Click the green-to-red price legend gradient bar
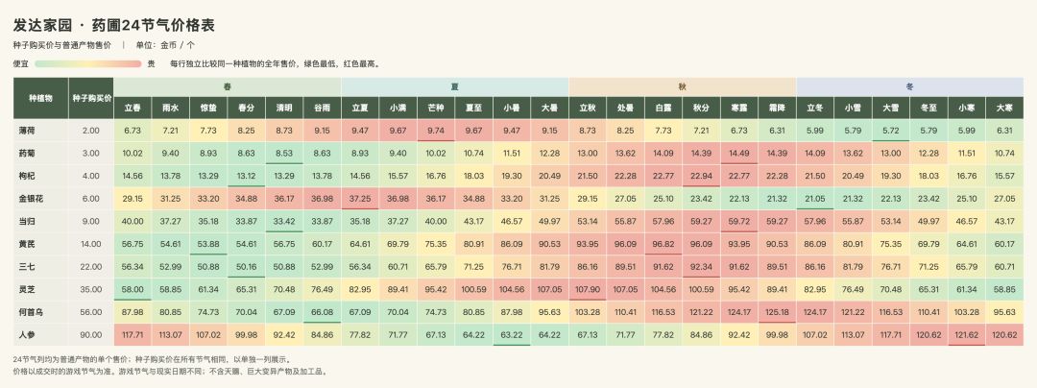Viewport: 1037px width, 388px height. point(88,64)
